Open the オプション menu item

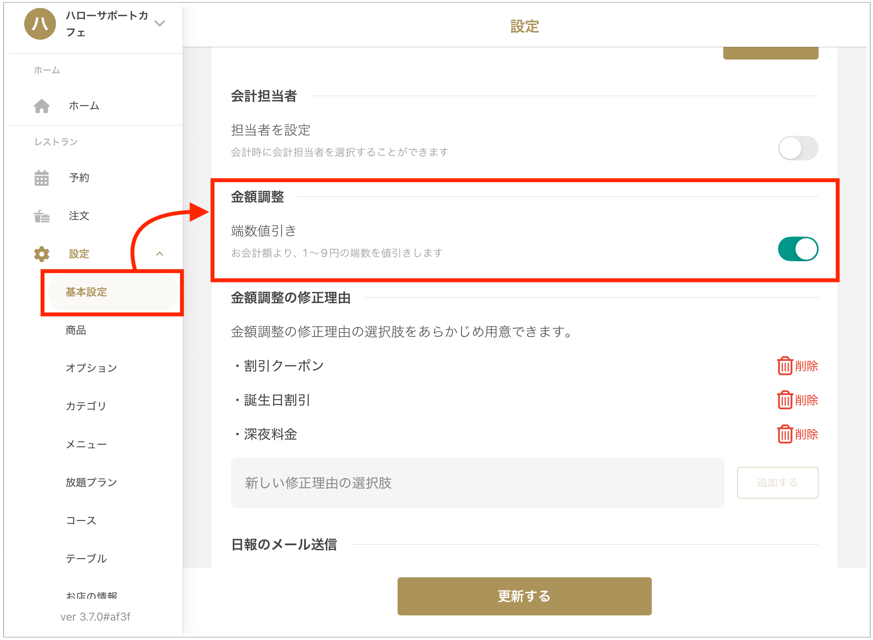coord(91,368)
